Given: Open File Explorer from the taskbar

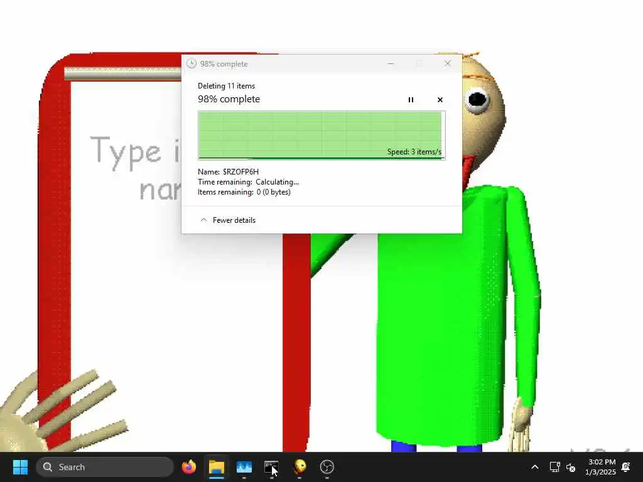Looking at the screenshot, I should 217,467.
